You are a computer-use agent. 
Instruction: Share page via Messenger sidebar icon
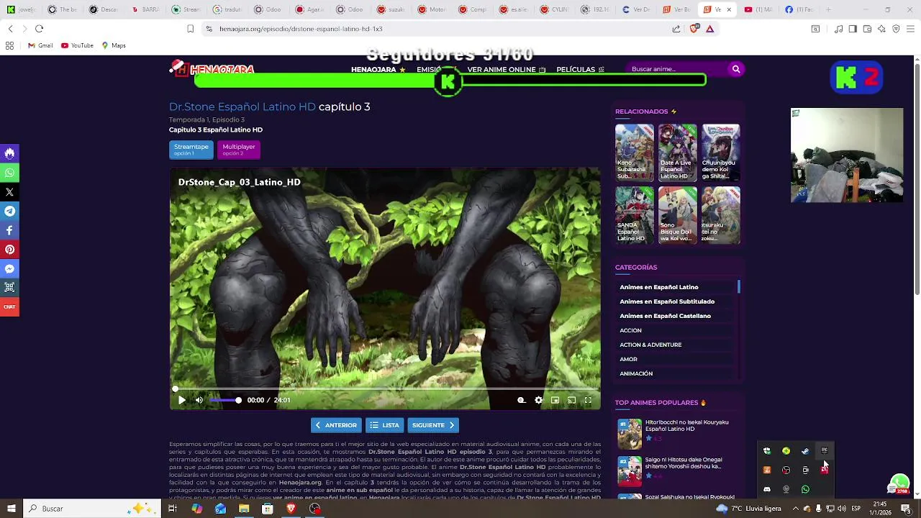pyautogui.click(x=9, y=269)
